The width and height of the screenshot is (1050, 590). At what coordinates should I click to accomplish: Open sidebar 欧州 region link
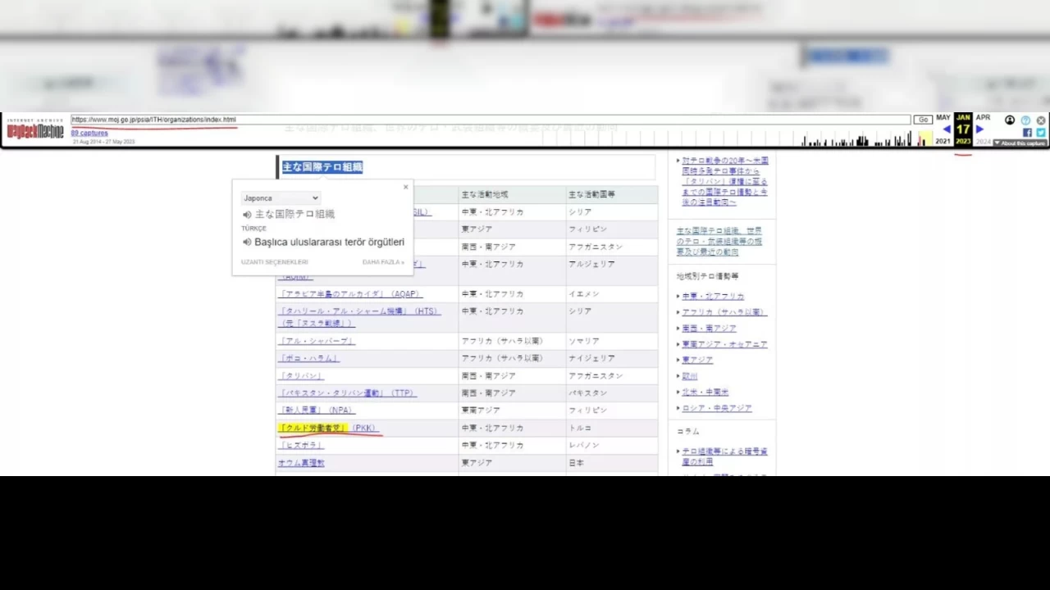[690, 376]
